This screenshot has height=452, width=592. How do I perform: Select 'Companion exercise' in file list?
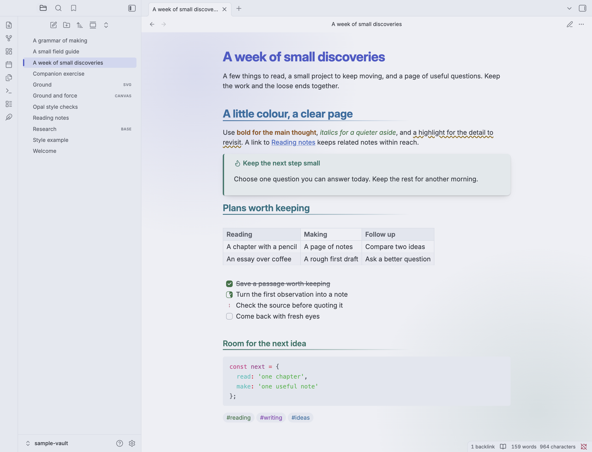(x=79, y=74)
